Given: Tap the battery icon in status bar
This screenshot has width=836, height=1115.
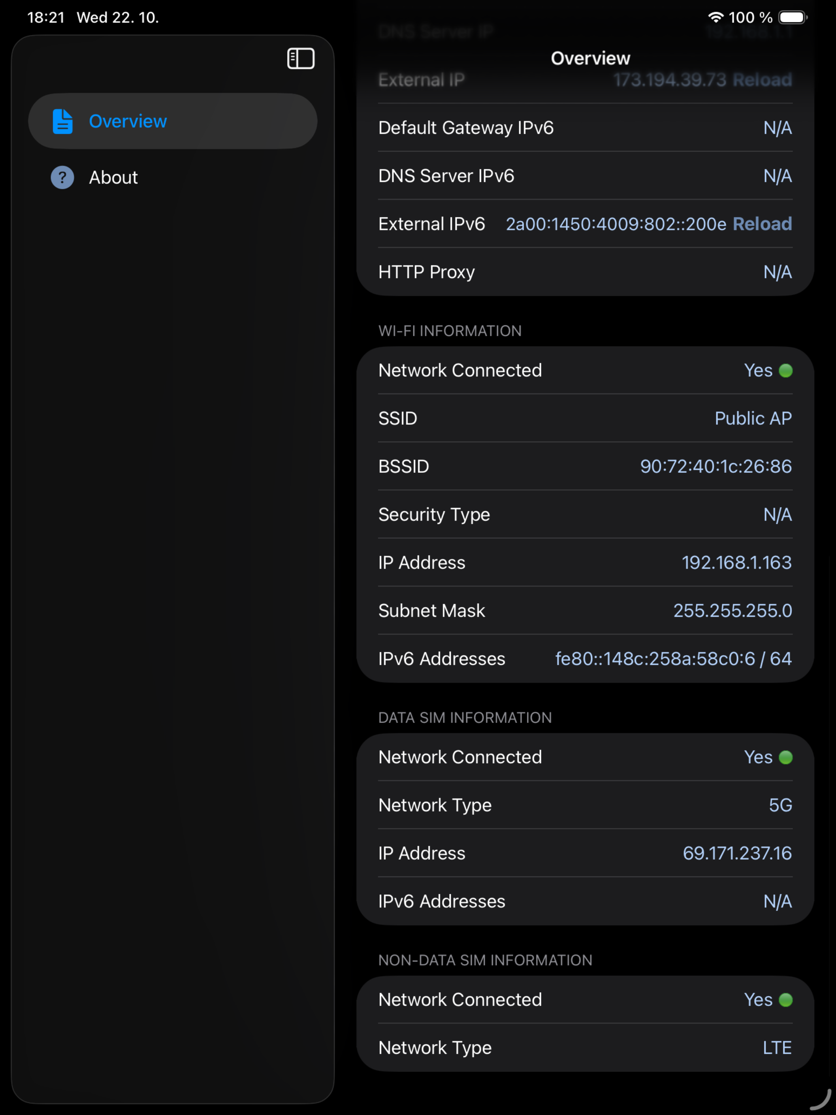Looking at the screenshot, I should pyautogui.click(x=792, y=17).
